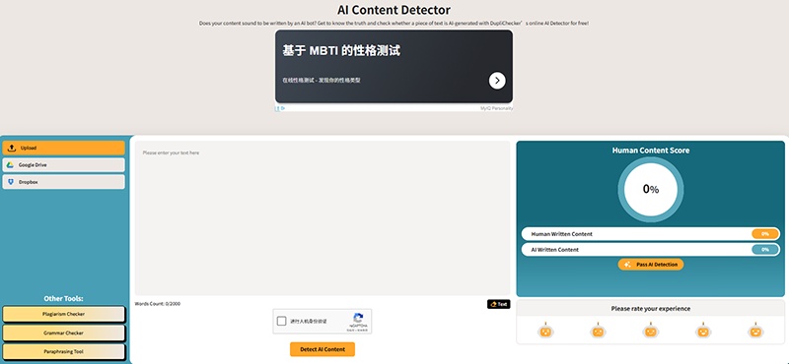Rate experience with the second robot face
Image resolution: width=789 pixels, height=364 pixels.
tap(598, 331)
